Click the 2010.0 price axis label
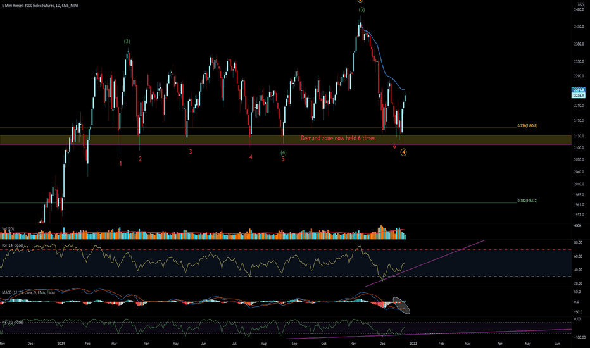Viewport: 590px width, 348px height. [x=579, y=184]
